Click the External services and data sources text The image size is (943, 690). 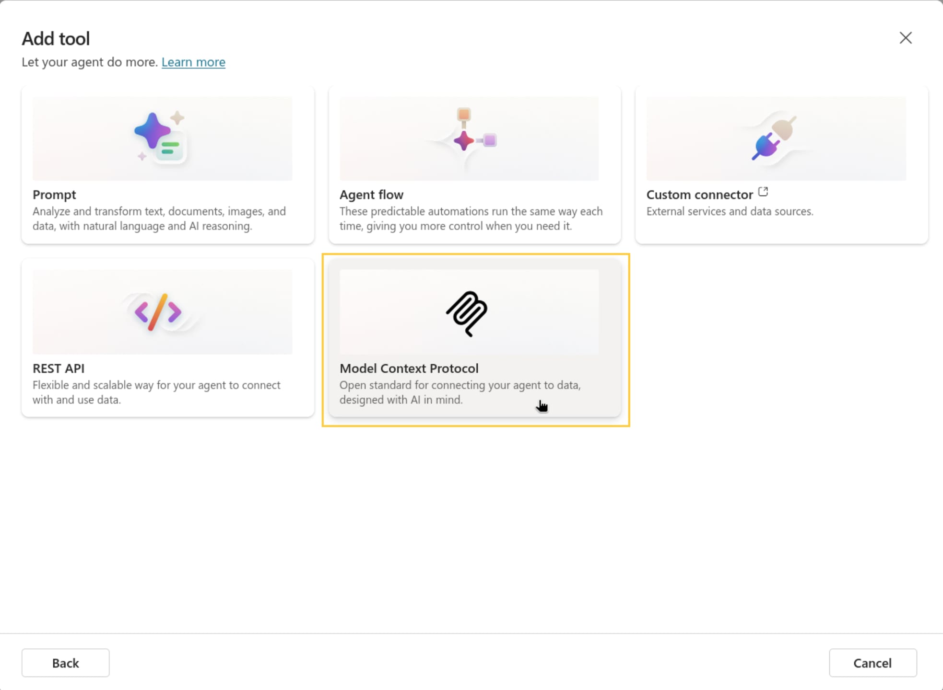tap(730, 211)
